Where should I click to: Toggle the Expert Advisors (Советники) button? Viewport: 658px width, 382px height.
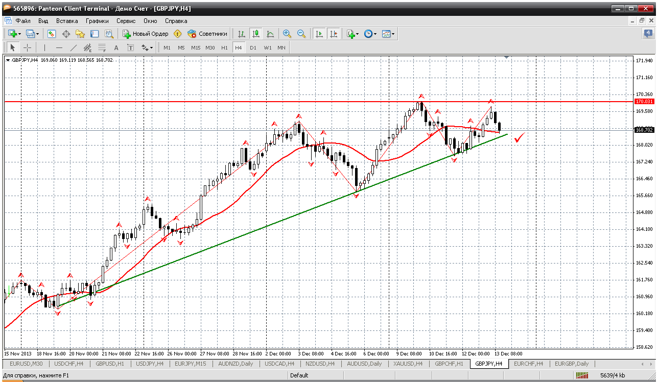tap(207, 34)
